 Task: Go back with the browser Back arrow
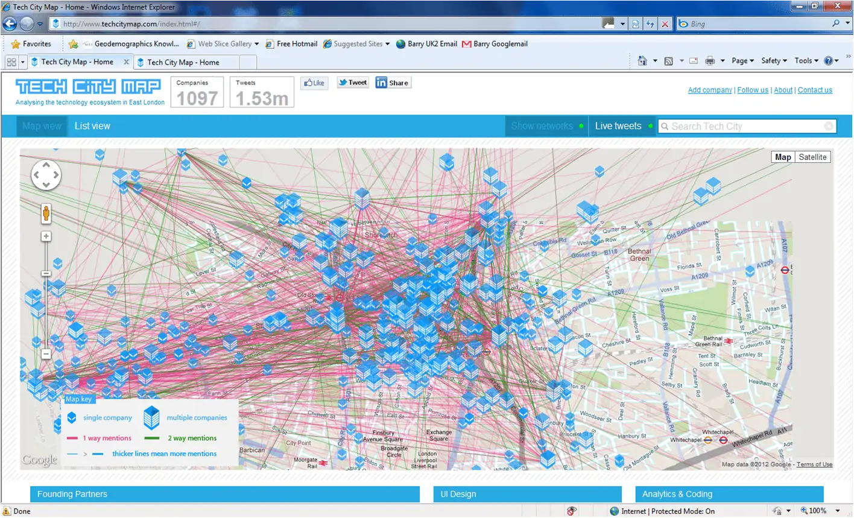[10, 24]
